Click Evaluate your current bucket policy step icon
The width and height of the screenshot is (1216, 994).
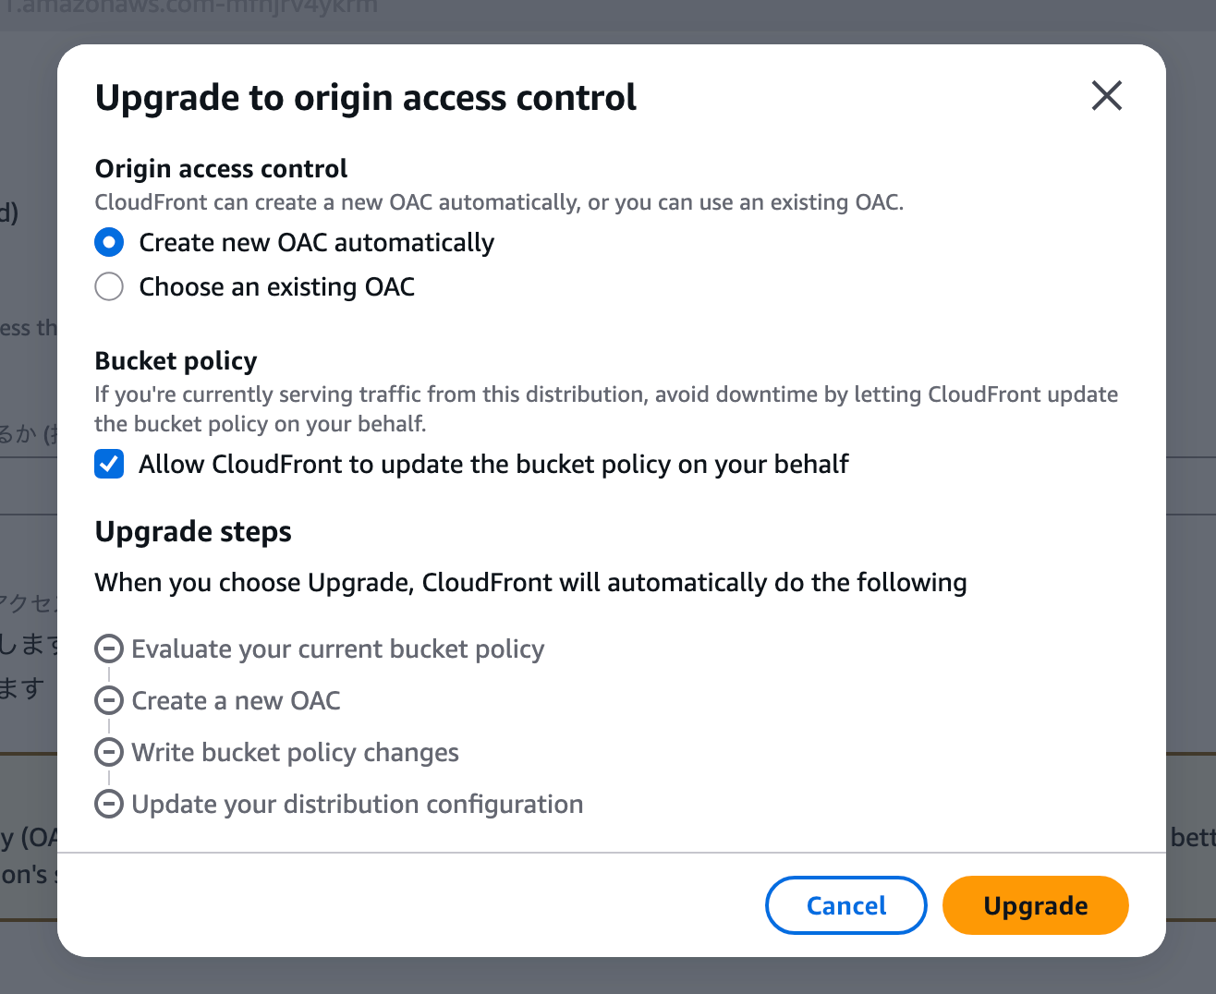tap(109, 649)
